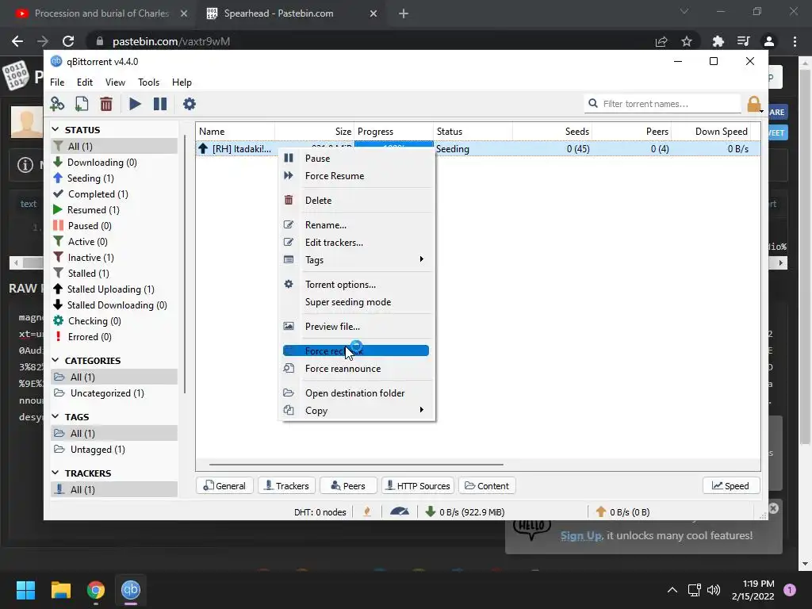Bookmark this page with the star icon
Screen dimensions: 812x609
tap(687, 41)
